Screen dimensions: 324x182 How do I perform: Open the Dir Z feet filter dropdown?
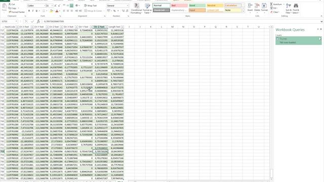(x=106, y=27)
